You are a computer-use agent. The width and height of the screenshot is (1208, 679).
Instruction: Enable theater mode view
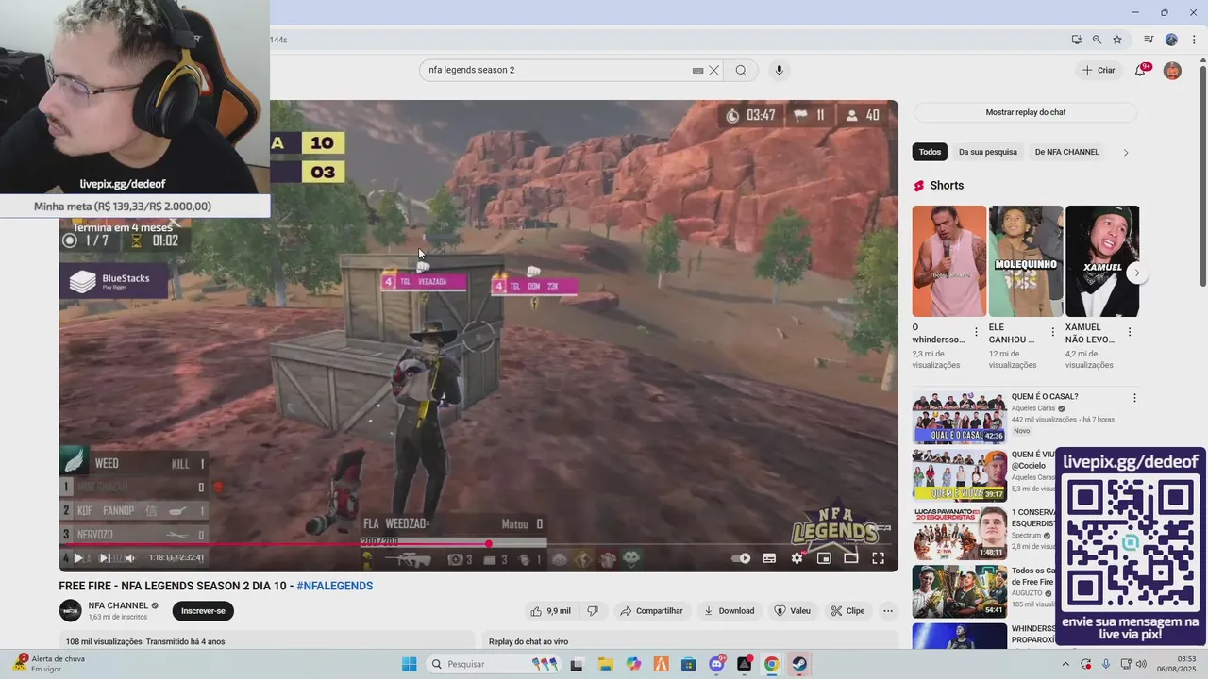(850, 558)
